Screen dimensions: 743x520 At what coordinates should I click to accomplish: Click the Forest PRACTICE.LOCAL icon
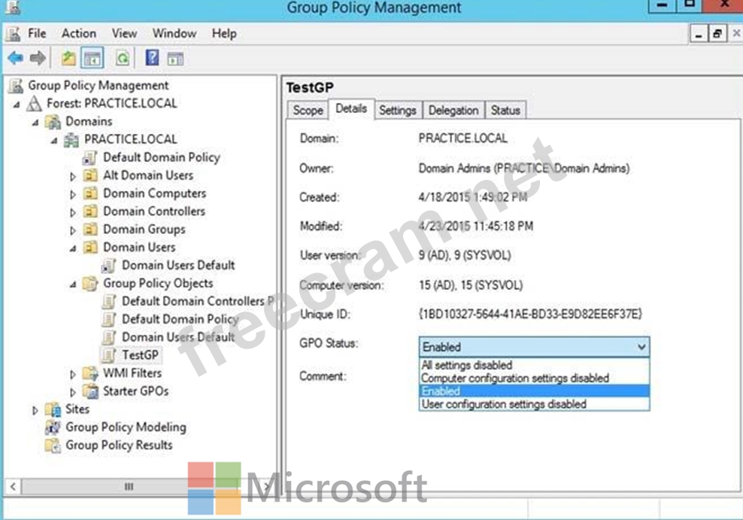34,103
